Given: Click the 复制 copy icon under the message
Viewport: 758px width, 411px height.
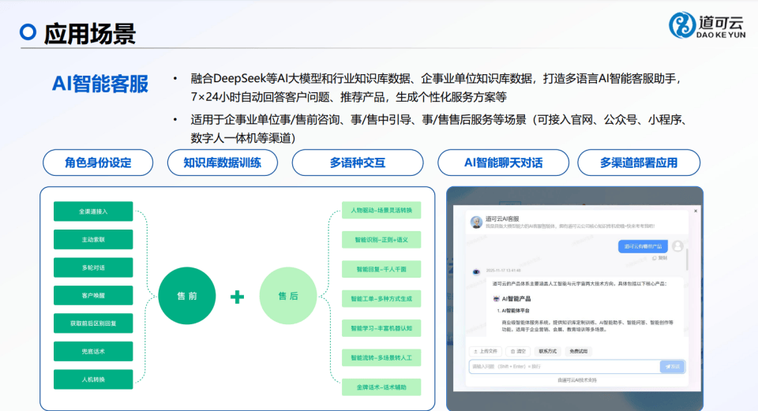Looking at the screenshot, I should coord(653,257).
